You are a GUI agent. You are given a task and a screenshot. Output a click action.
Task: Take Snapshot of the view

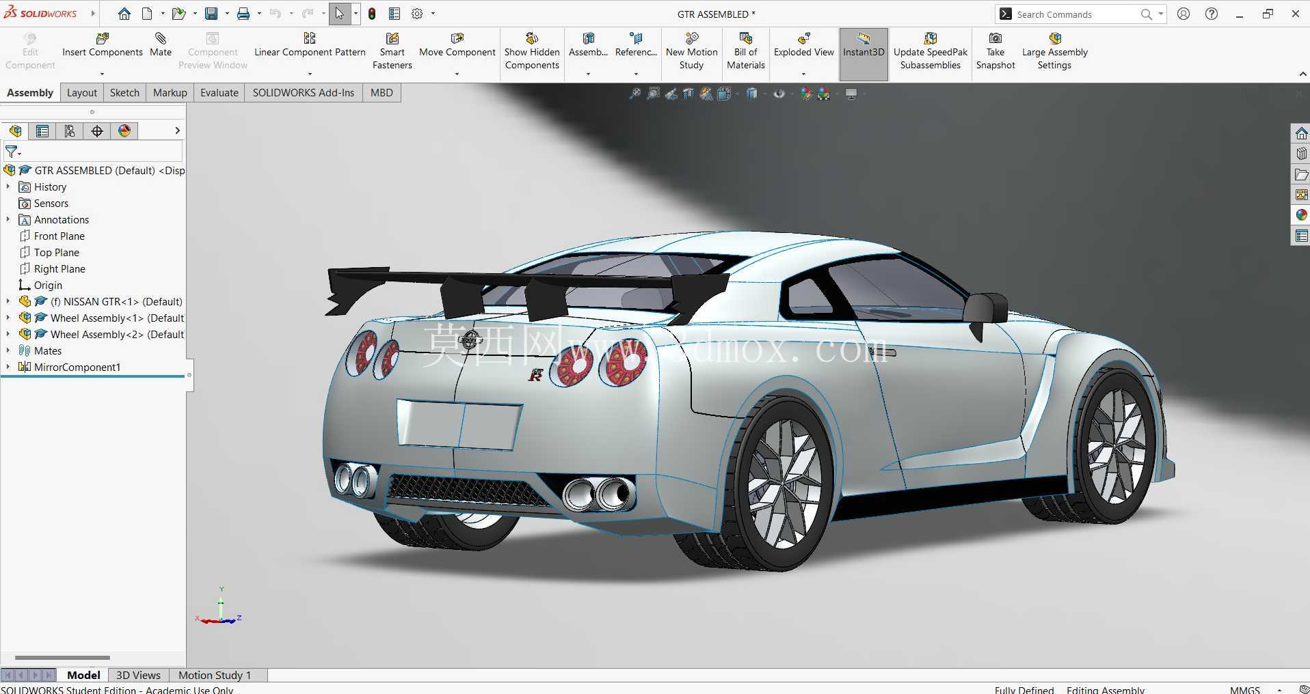(x=995, y=51)
